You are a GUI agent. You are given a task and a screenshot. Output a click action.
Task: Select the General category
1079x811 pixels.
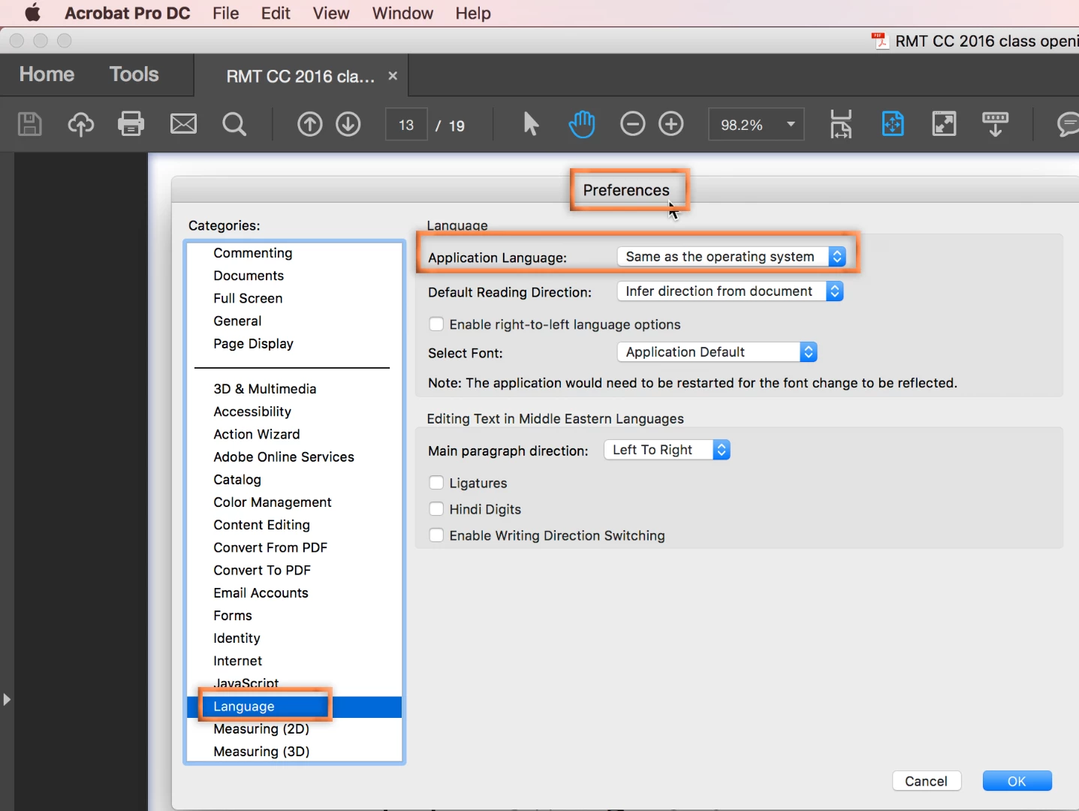(237, 321)
